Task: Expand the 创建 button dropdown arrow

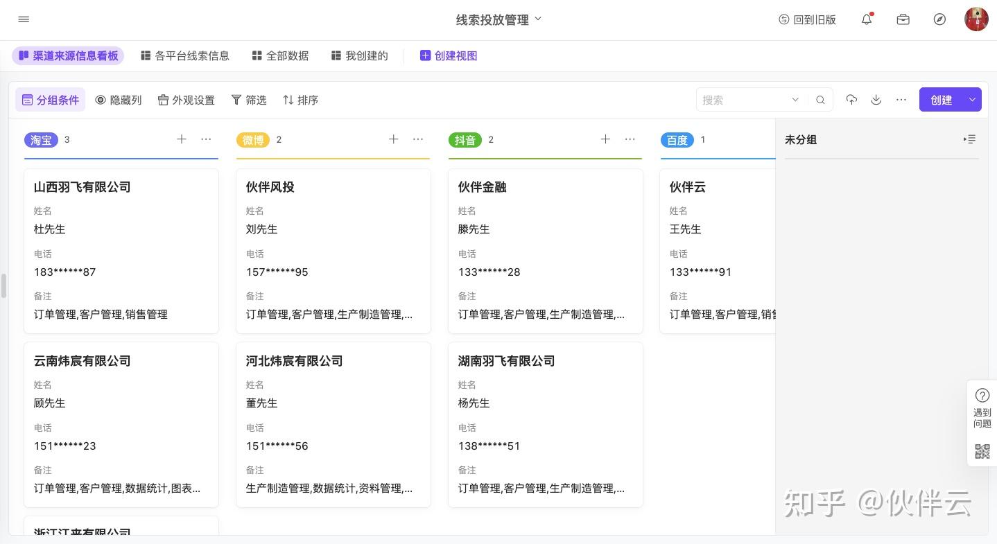Action: (972, 100)
